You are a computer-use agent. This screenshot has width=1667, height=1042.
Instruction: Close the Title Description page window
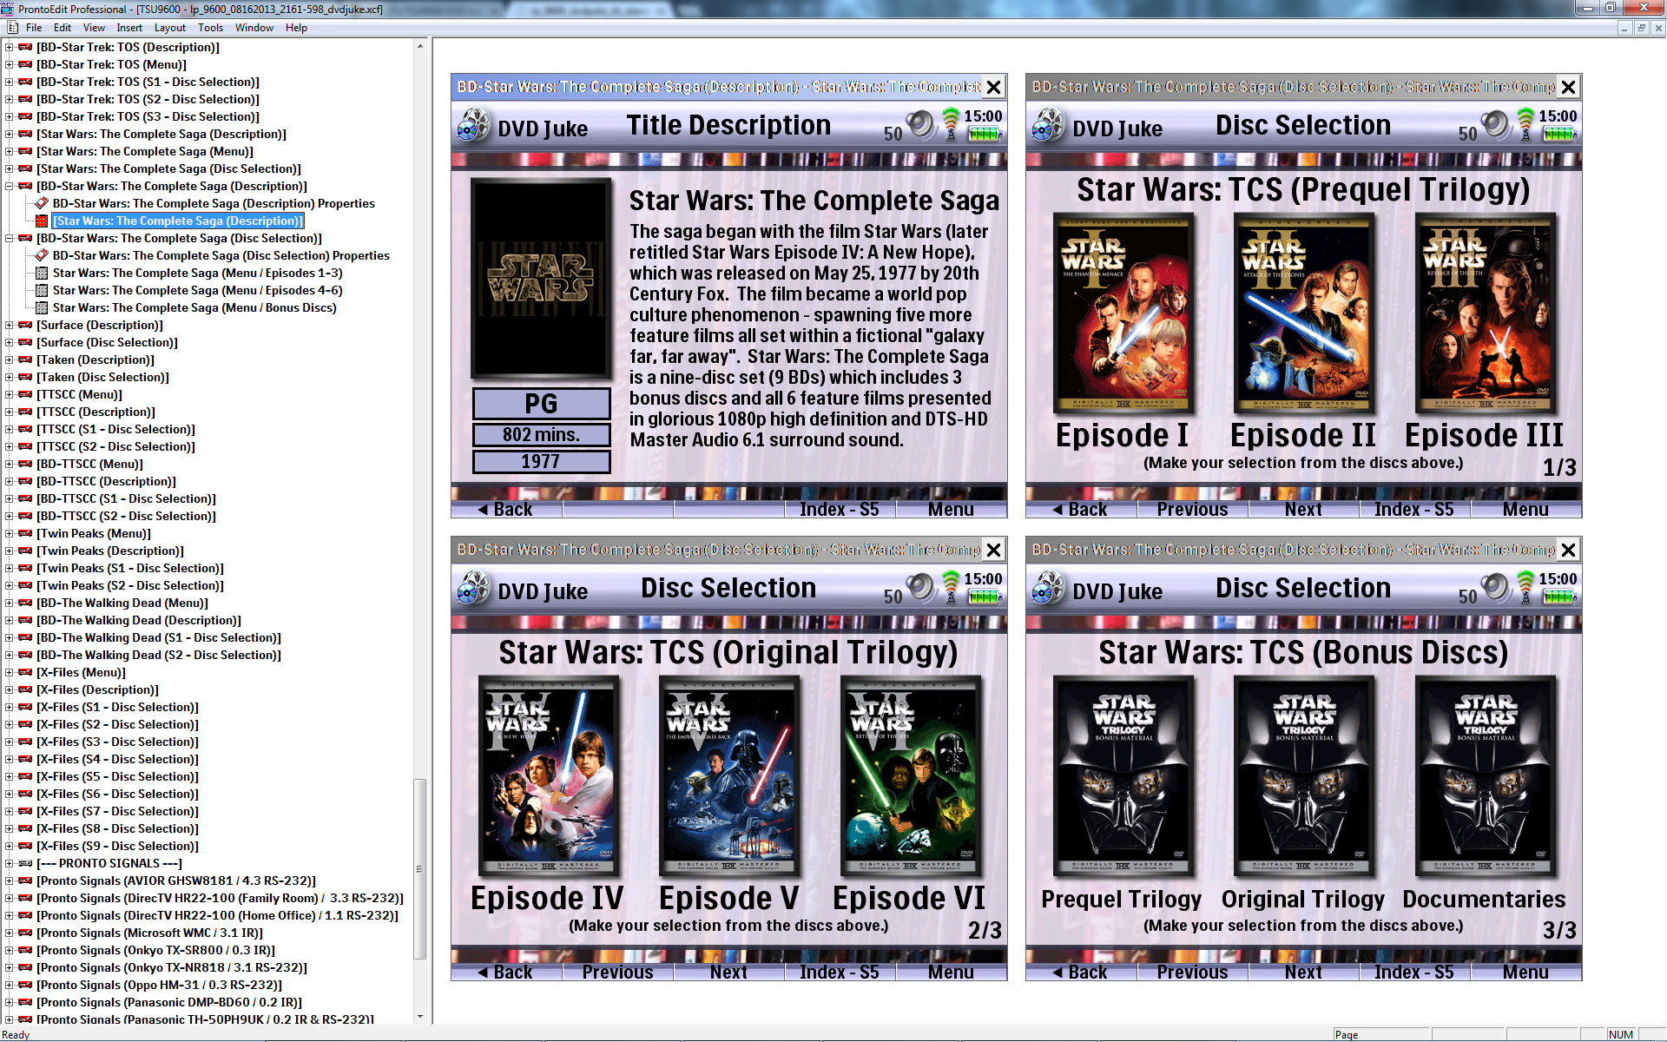(994, 87)
